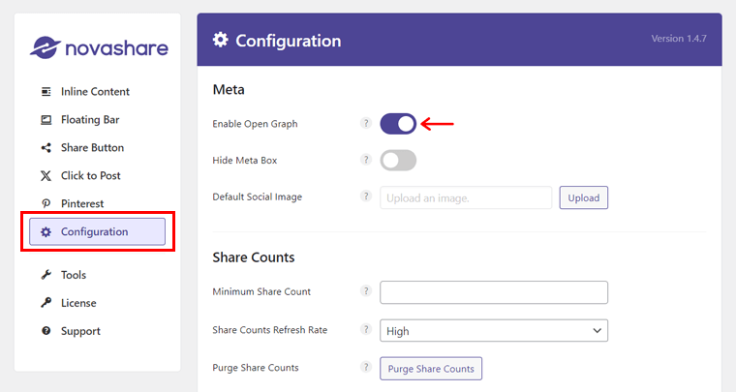
Task: Click the Inline Content sidebar icon
Action: (x=46, y=91)
